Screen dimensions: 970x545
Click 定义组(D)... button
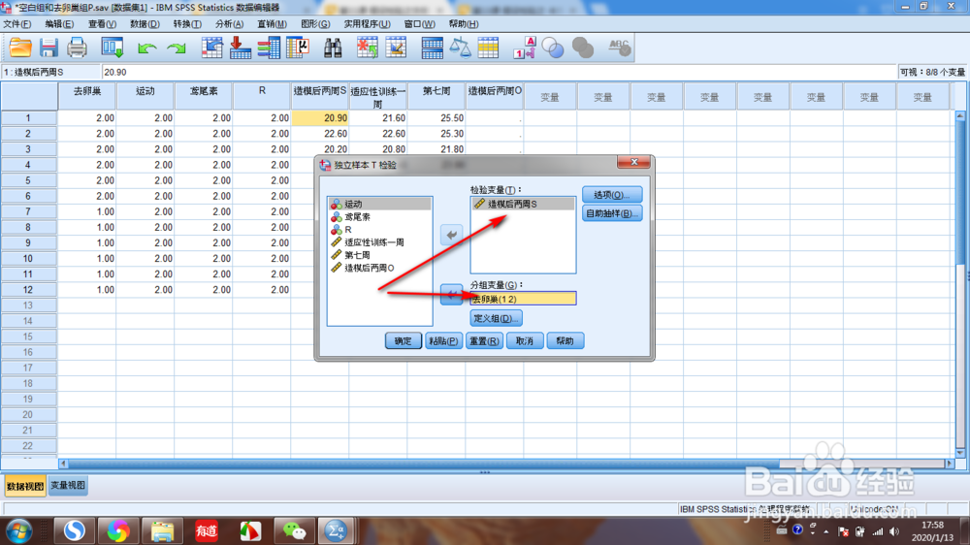click(496, 319)
